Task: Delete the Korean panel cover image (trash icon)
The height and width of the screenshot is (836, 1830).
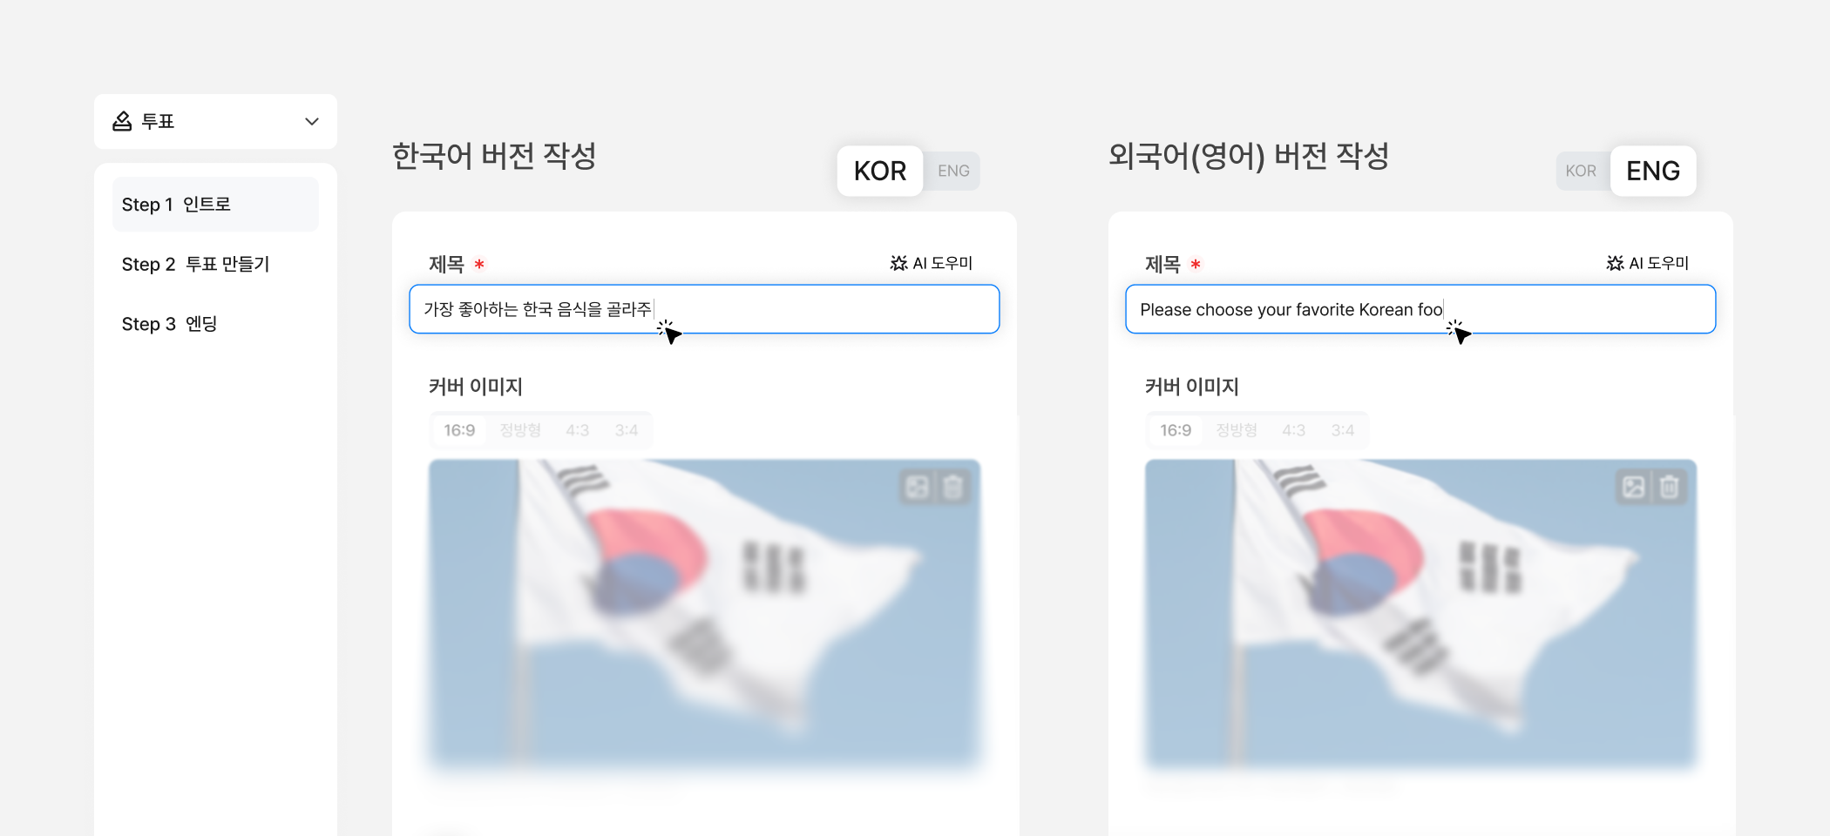Action: (953, 487)
